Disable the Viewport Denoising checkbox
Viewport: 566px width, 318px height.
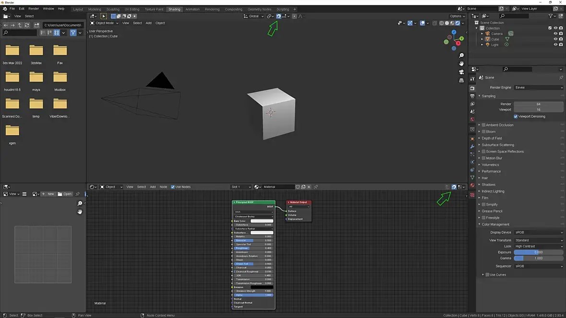pos(516,116)
